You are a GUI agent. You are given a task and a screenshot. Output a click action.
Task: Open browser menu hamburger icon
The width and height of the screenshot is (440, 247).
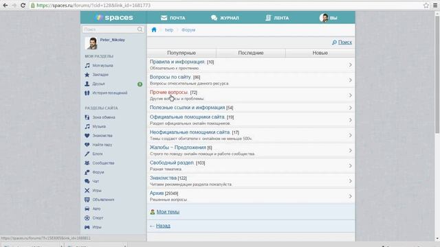pos(435,5)
